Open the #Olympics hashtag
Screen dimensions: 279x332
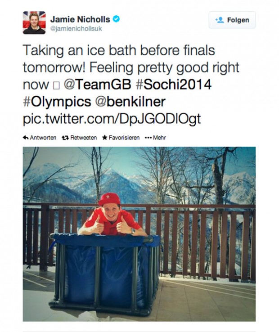point(57,102)
